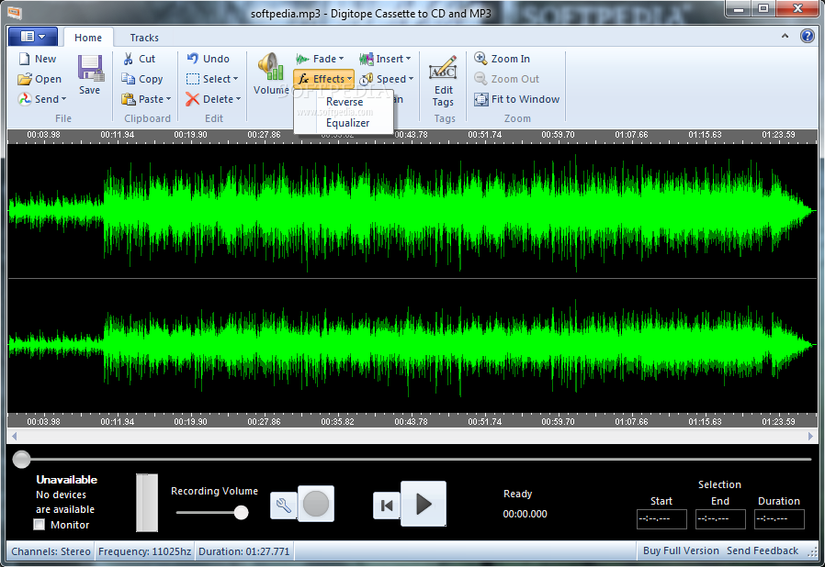Click the recording level meter bar
The height and width of the screenshot is (567, 825).
(x=147, y=503)
